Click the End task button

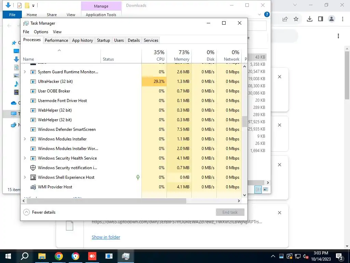coord(230,212)
